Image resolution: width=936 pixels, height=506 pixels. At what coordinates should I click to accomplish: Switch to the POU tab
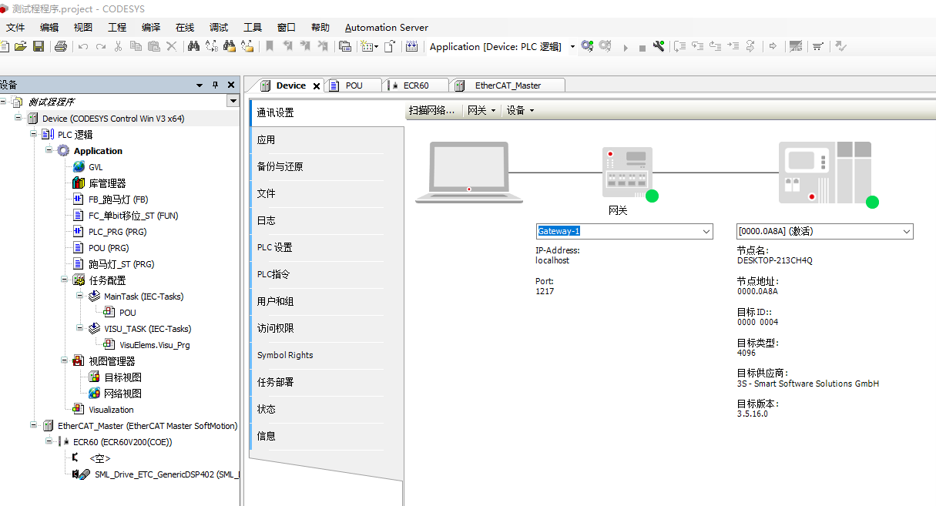pyautogui.click(x=354, y=85)
